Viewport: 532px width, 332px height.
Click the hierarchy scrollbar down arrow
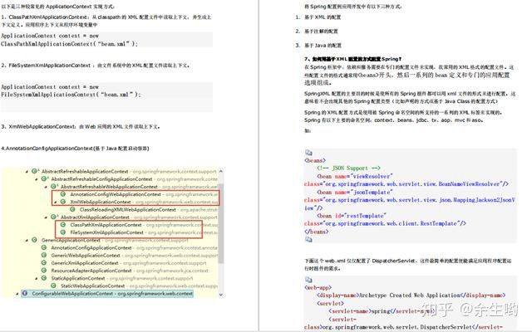[221, 295]
